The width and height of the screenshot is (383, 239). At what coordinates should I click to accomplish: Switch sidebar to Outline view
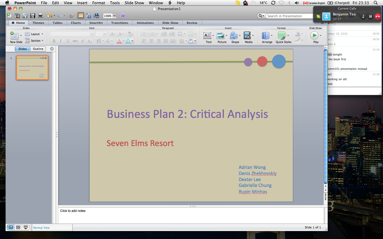tap(38, 49)
